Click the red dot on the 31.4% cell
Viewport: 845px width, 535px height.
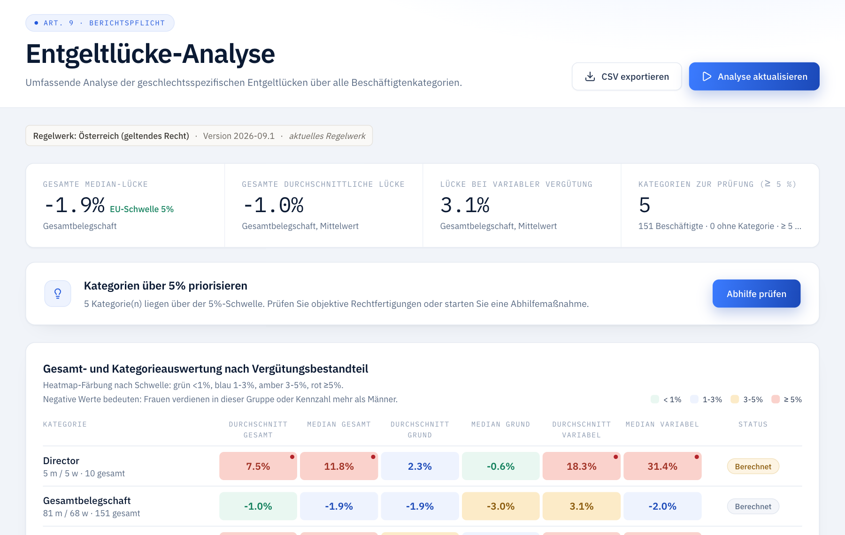point(697,457)
